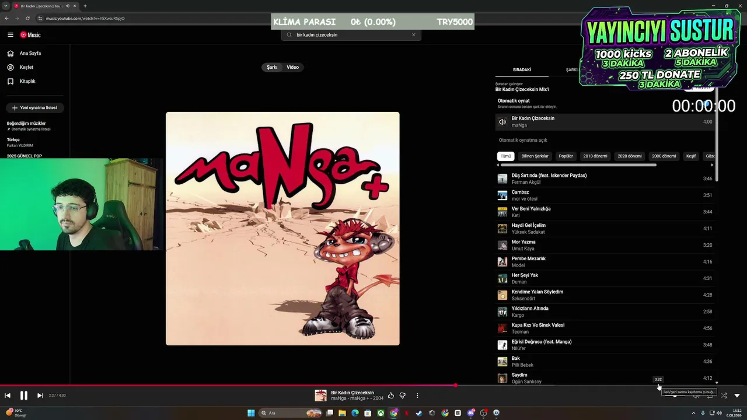
Task: Select the 2010 dönemi filter chip
Action: point(595,156)
